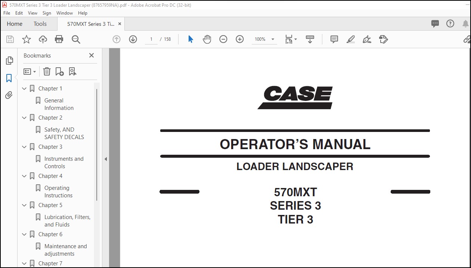
Task: Click the share link icon
Action: 467,39
